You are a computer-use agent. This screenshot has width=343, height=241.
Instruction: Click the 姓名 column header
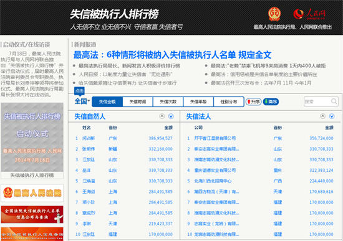[87, 128]
